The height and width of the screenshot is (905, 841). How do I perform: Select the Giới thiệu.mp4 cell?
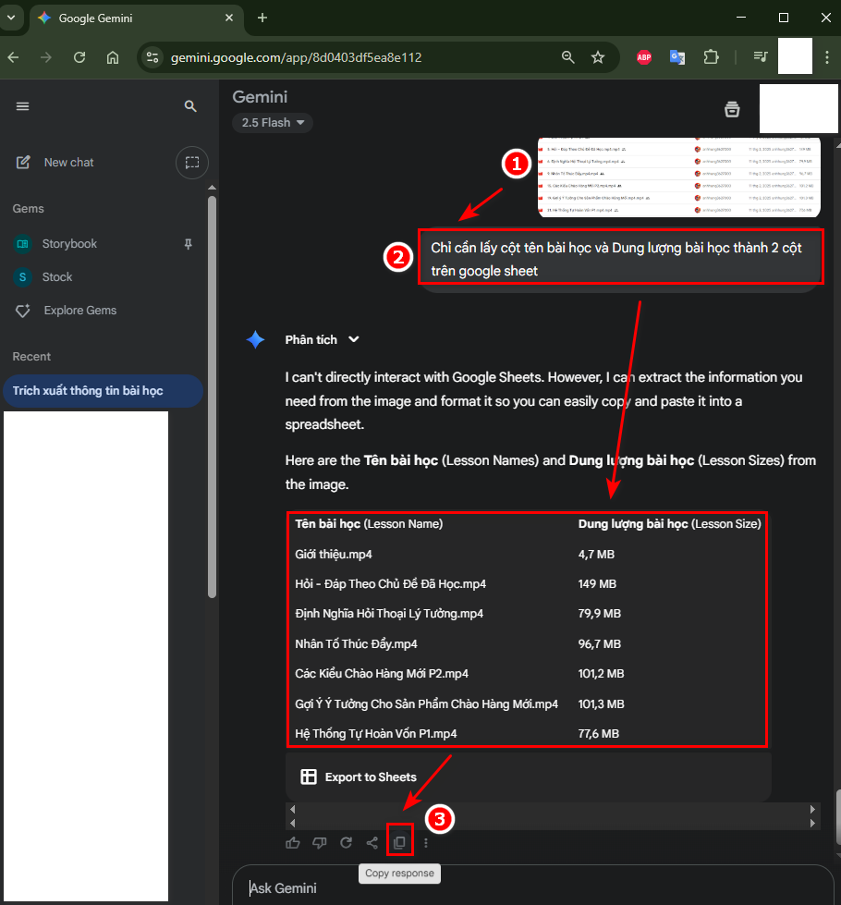tap(334, 555)
